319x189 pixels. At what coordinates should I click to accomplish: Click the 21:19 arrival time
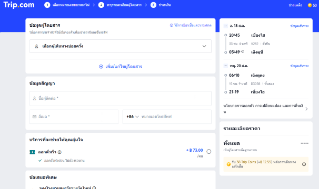(x=234, y=92)
